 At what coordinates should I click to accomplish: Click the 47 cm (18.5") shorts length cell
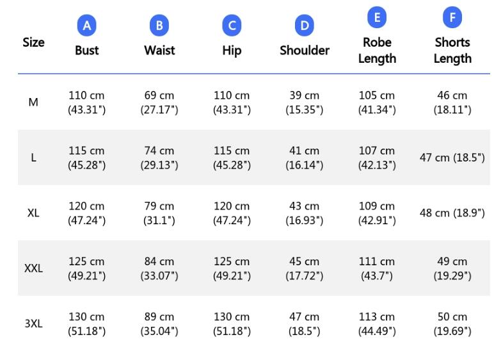[x=452, y=158]
